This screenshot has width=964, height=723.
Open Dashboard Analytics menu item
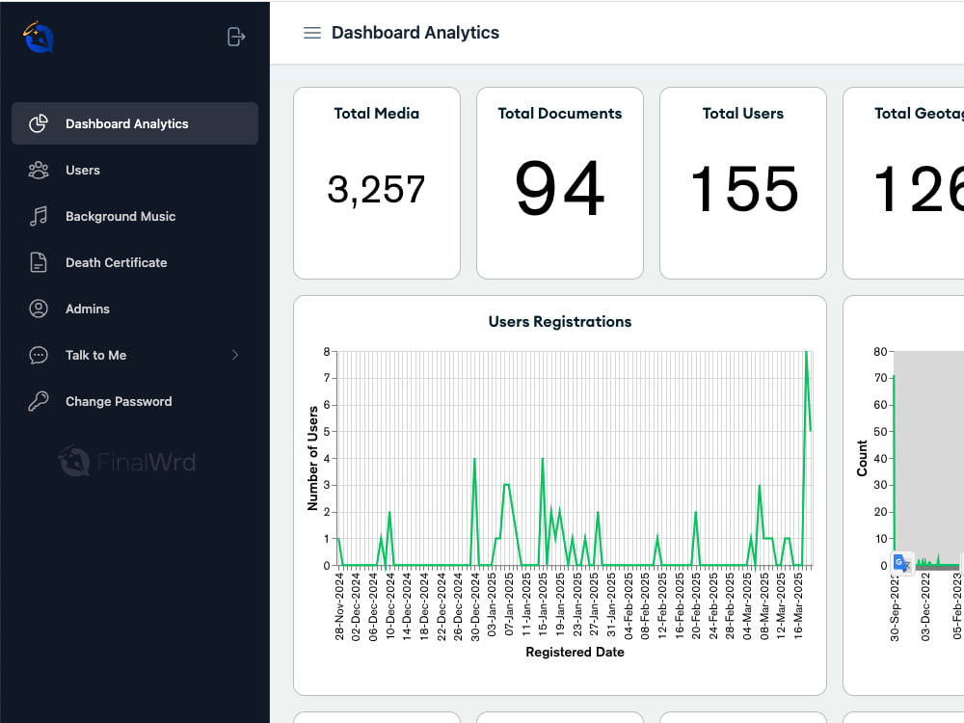[x=135, y=123]
